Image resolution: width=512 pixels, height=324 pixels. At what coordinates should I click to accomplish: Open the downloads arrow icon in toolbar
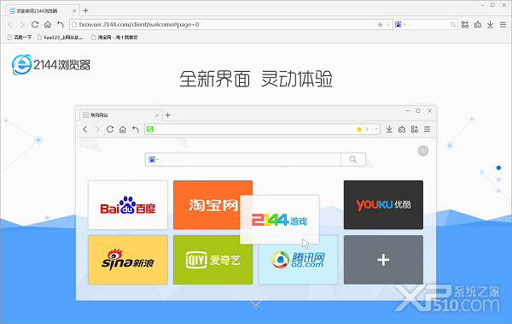tap(490, 25)
